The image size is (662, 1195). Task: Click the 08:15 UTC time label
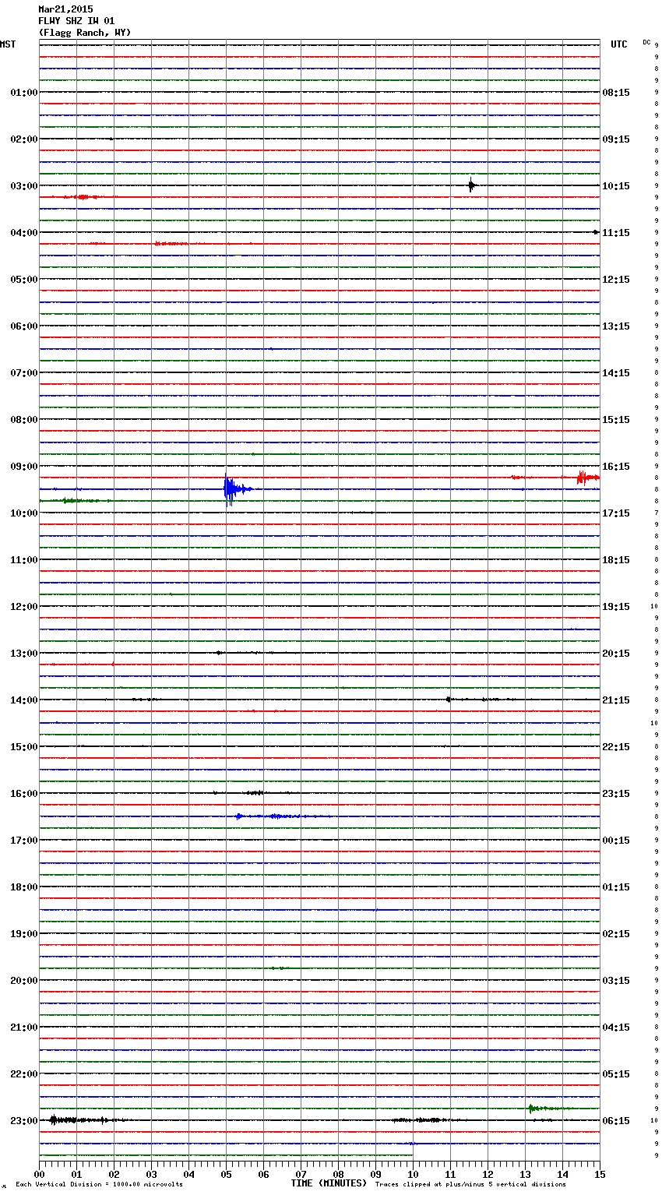click(616, 93)
